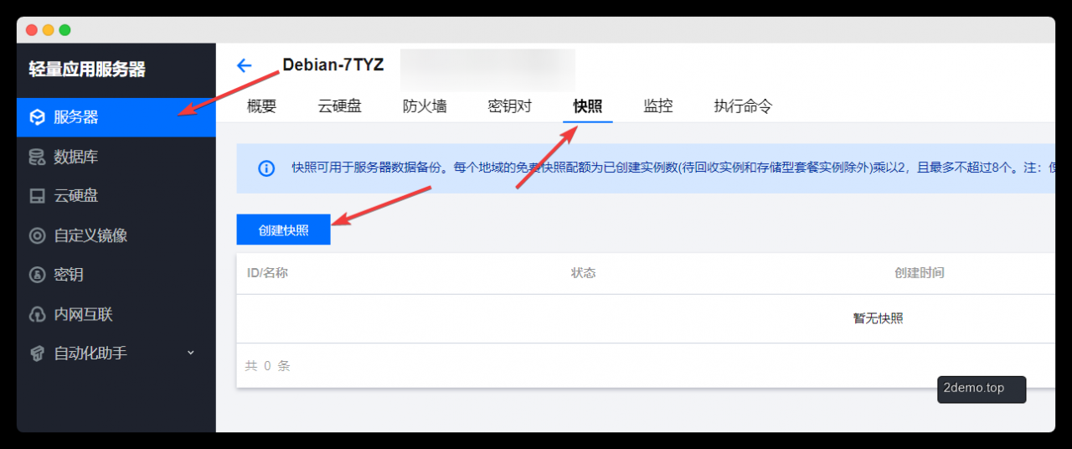This screenshot has height=449, width=1072.
Task: Click the 状态 column header
Action: [x=584, y=273]
